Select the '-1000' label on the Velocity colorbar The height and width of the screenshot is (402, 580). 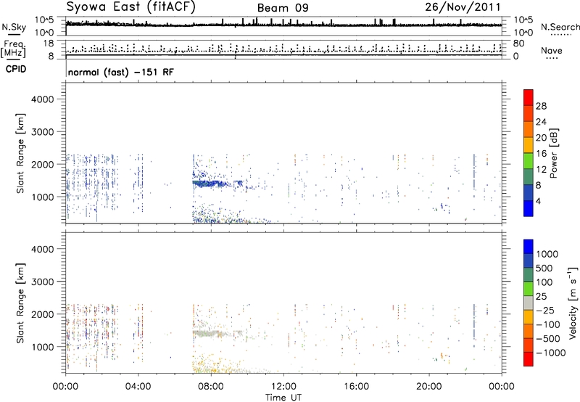pyautogui.click(x=550, y=353)
